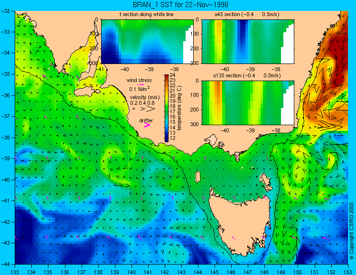Click latitude axis label '-33'

[6, 32]
